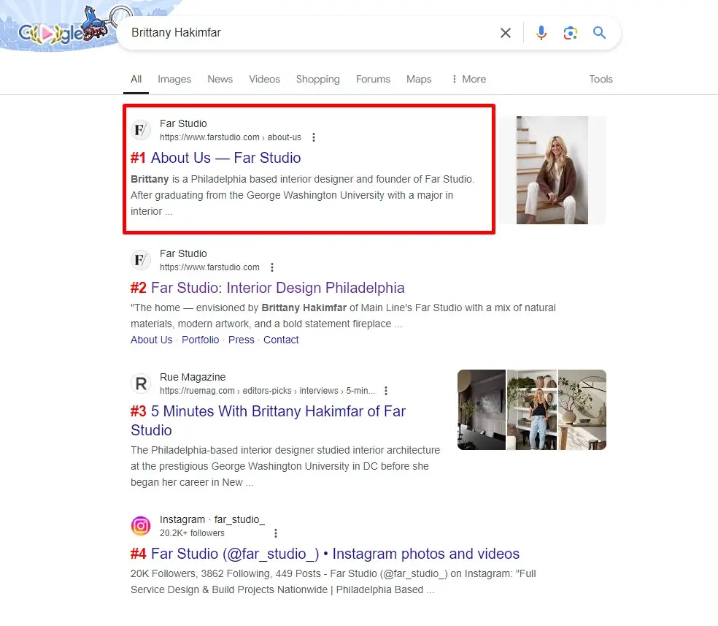Clear the search box with X icon
Screen dimensions: 718x626
click(505, 33)
